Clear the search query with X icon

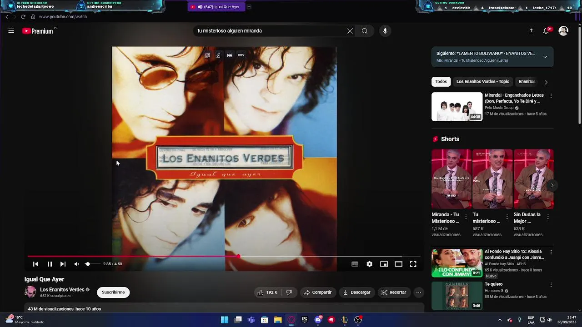coord(350,31)
